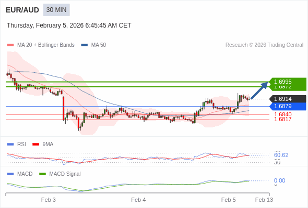Click the 'MACD Signal' legend label
Viewport: 308px width, 208px height.
click(65, 174)
